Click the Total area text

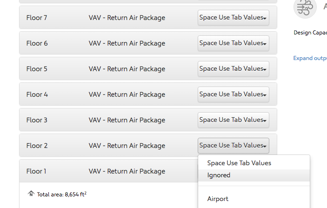coord(62,194)
